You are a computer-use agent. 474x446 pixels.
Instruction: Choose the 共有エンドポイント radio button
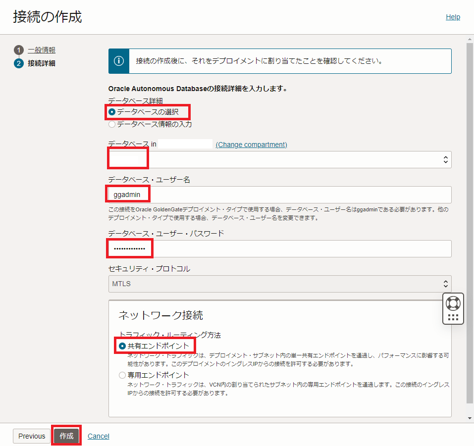click(x=122, y=346)
